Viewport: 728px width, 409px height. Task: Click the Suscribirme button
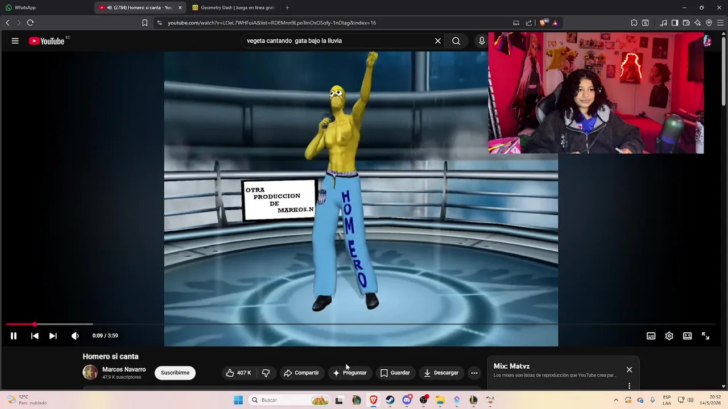[175, 373]
